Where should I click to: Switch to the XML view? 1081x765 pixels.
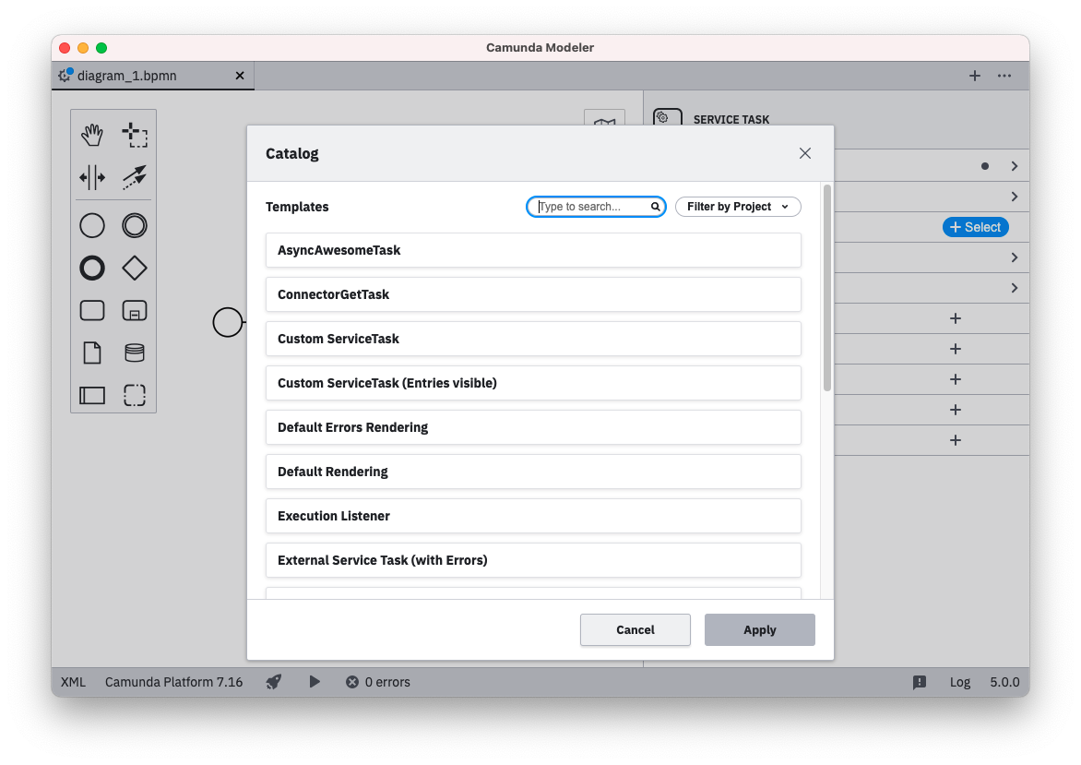click(x=73, y=682)
